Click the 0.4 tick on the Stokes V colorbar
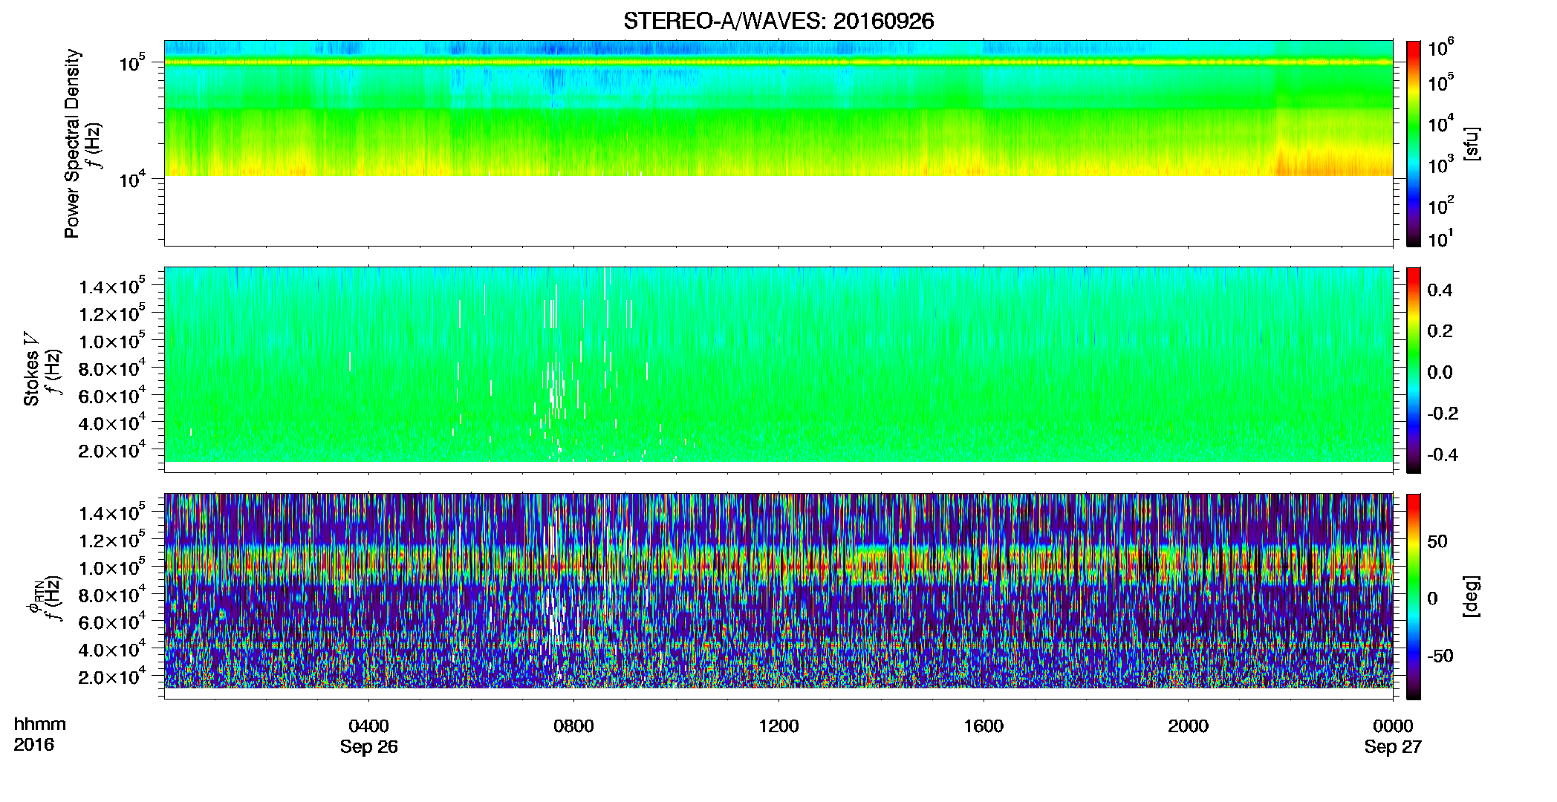 pyautogui.click(x=1440, y=290)
